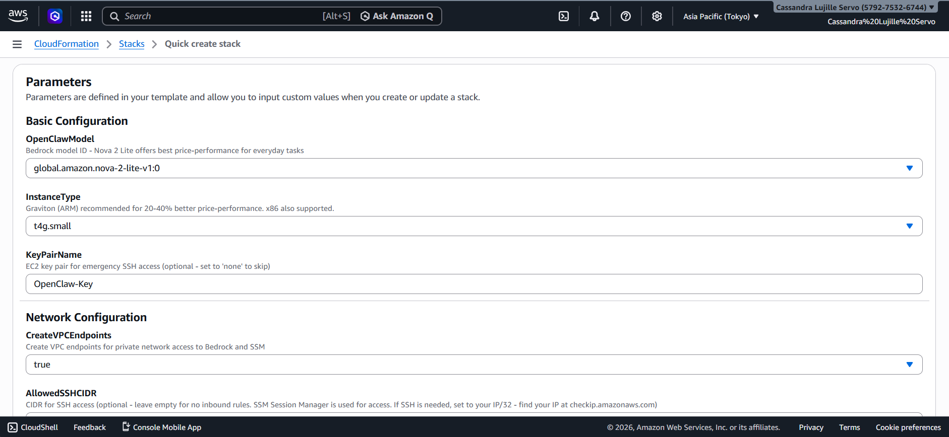The height and width of the screenshot is (437, 949).
Task: Open the Amazon Q purple icon
Action: pyautogui.click(x=55, y=16)
